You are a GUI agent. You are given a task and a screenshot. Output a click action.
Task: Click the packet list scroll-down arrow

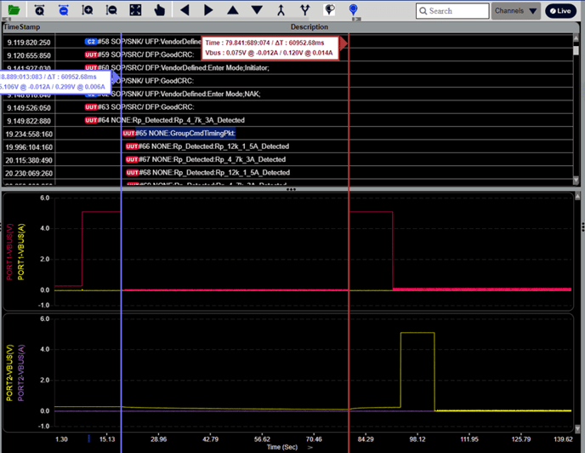576,181
